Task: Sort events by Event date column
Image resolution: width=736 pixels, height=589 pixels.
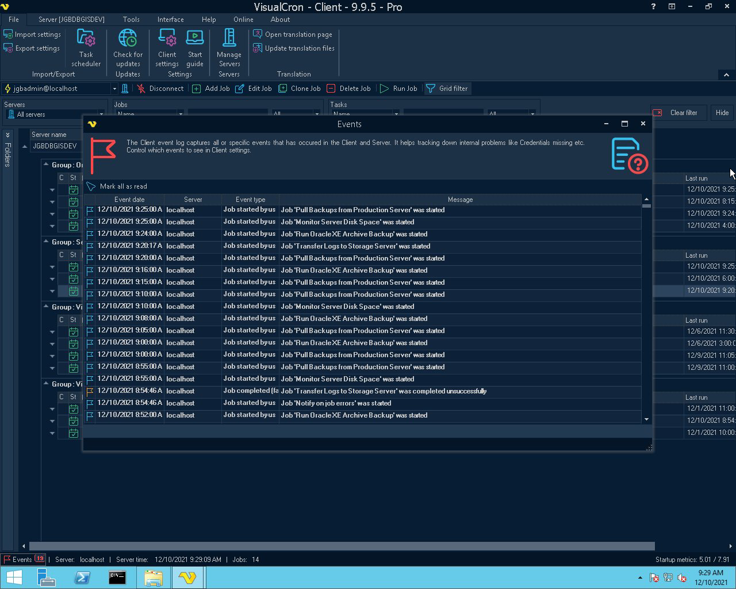Action: click(129, 200)
